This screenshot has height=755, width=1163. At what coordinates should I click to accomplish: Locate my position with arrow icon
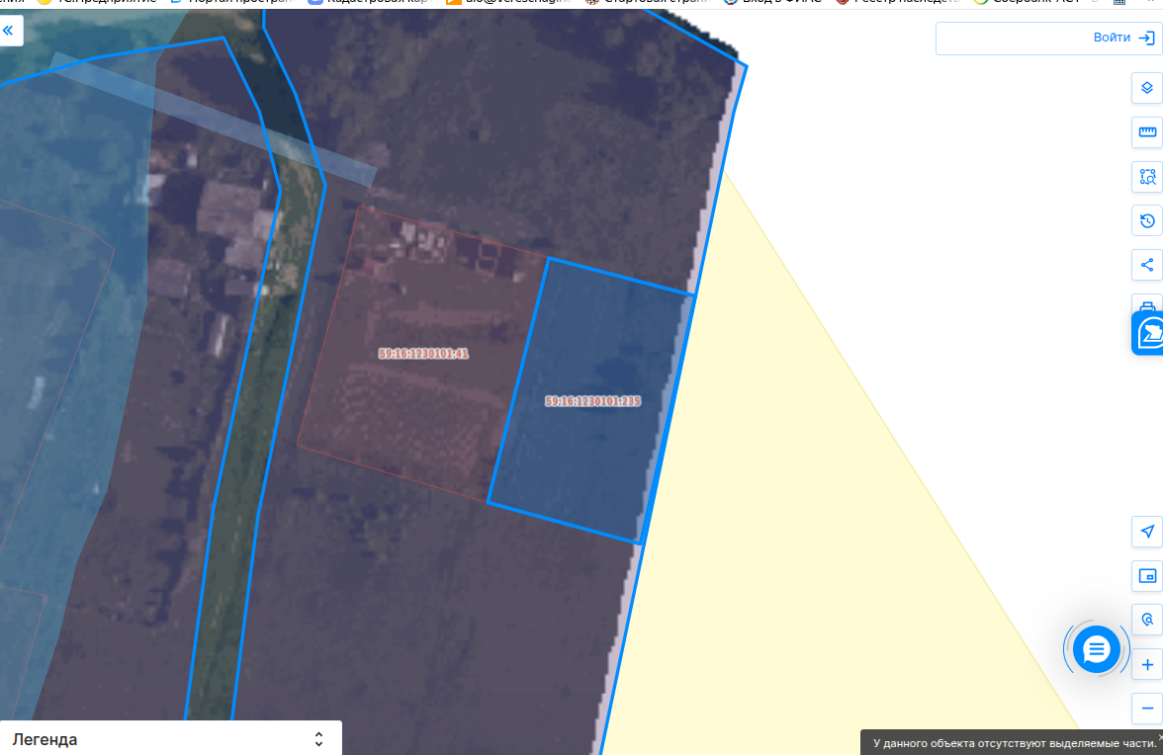pyautogui.click(x=1147, y=532)
